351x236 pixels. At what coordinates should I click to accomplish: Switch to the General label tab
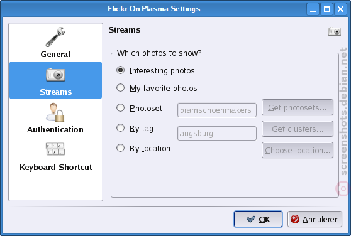coord(55,54)
